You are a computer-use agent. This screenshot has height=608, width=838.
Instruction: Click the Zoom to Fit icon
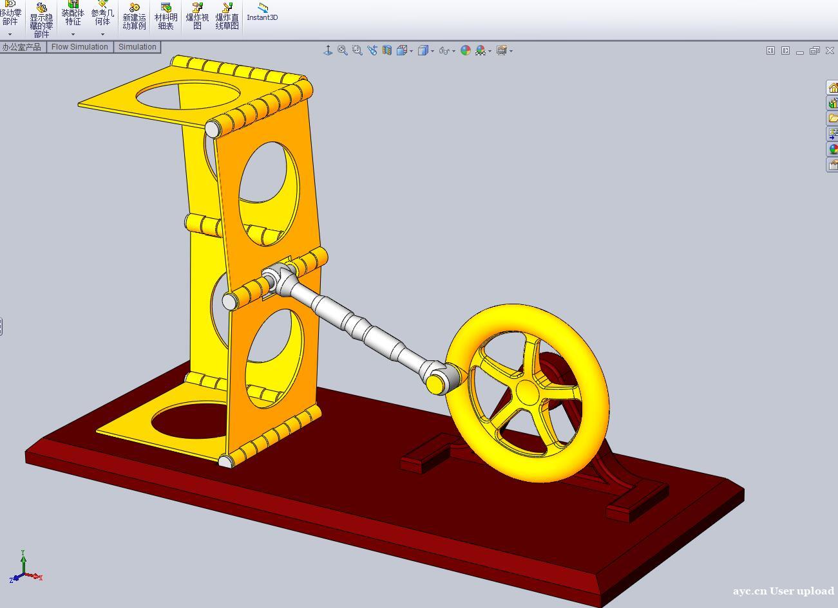tap(343, 50)
